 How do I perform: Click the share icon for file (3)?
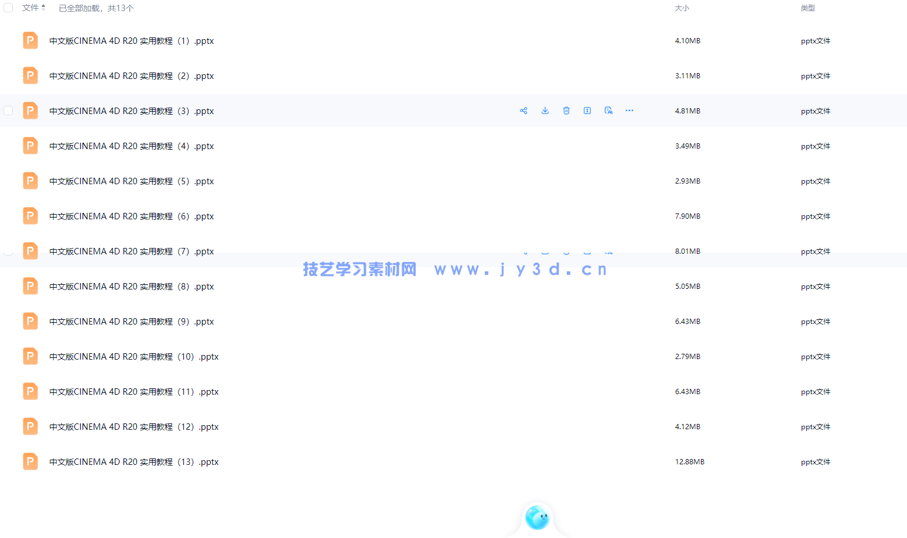pyautogui.click(x=523, y=111)
